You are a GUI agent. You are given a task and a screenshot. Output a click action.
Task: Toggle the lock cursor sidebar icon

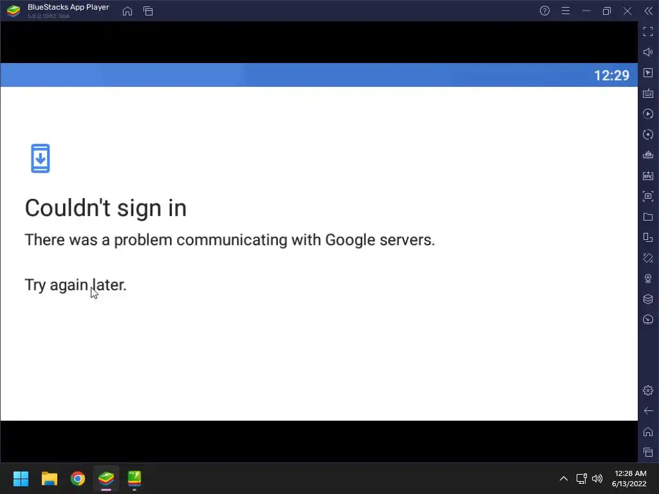(648, 73)
